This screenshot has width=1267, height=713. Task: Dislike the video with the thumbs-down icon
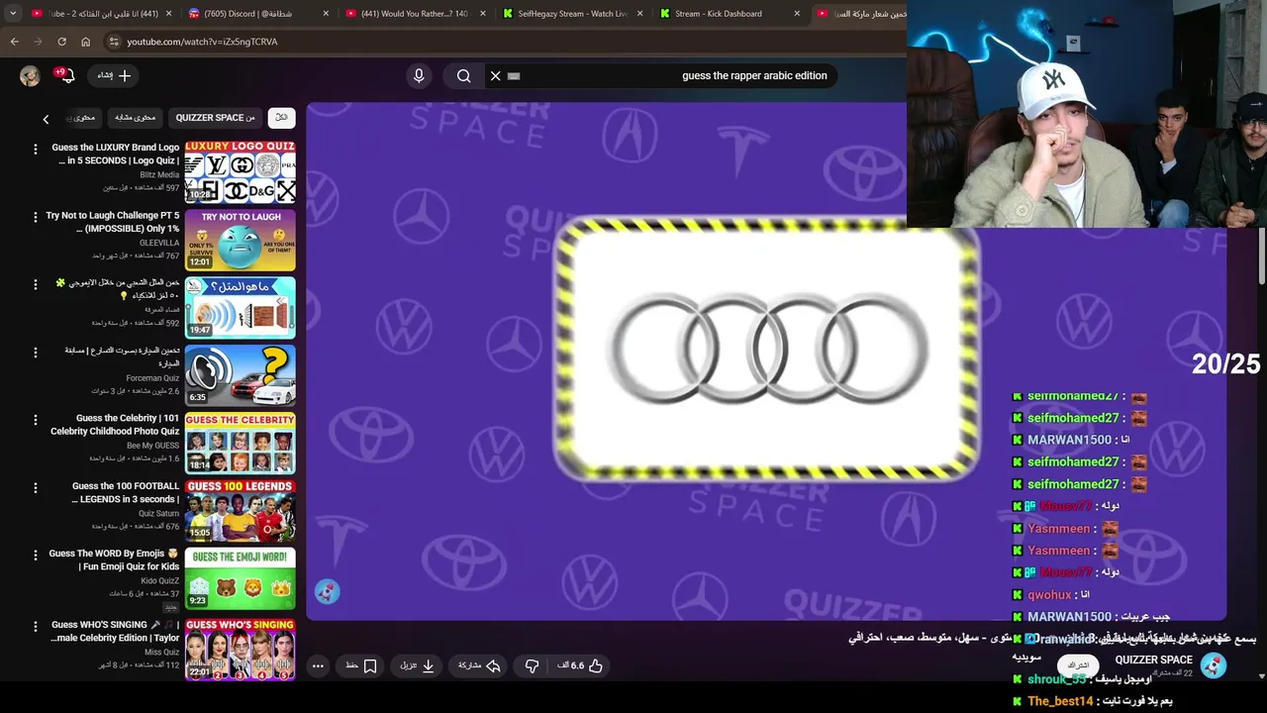[x=532, y=665]
